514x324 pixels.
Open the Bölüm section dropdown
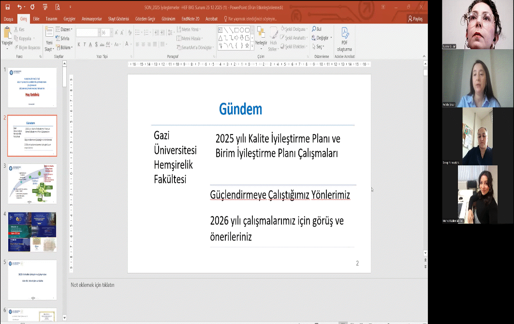65,48
